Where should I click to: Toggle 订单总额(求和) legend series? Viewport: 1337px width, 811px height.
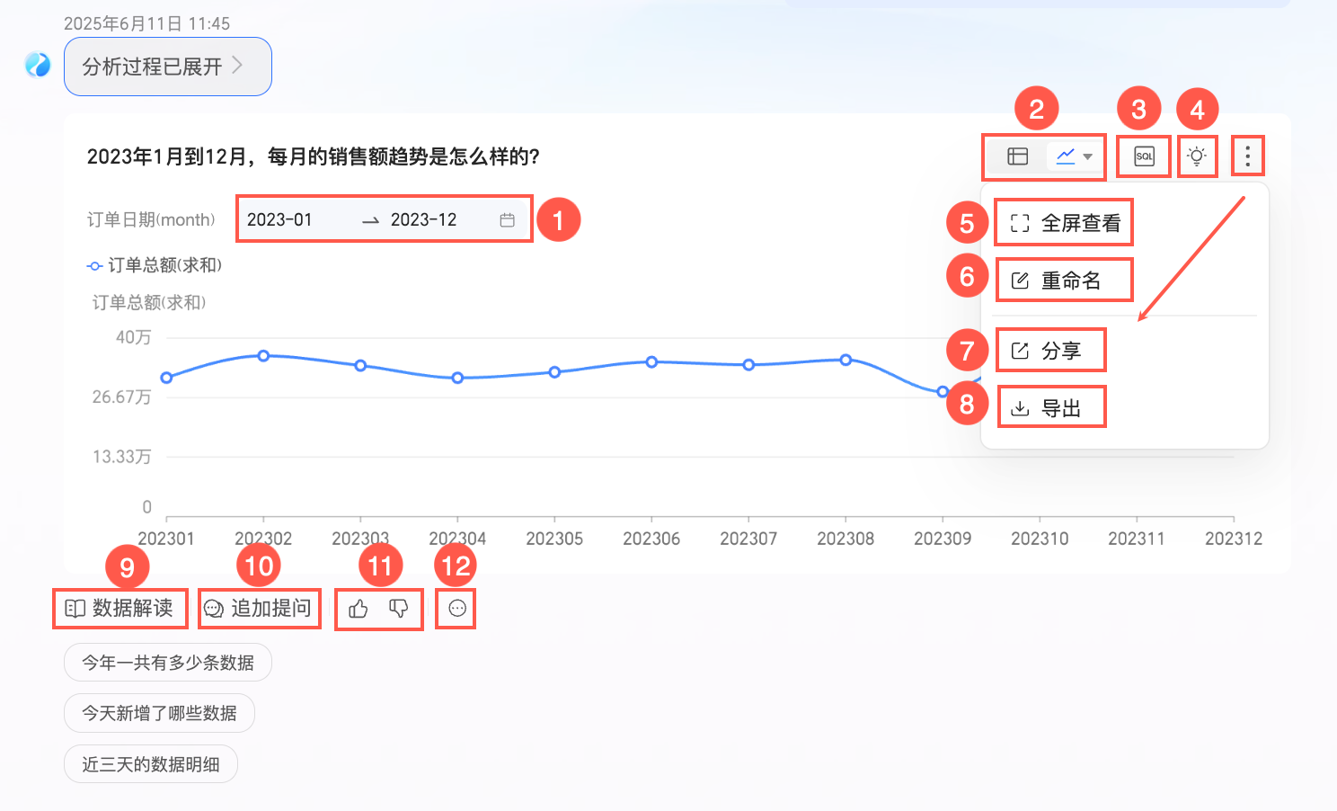155,265
